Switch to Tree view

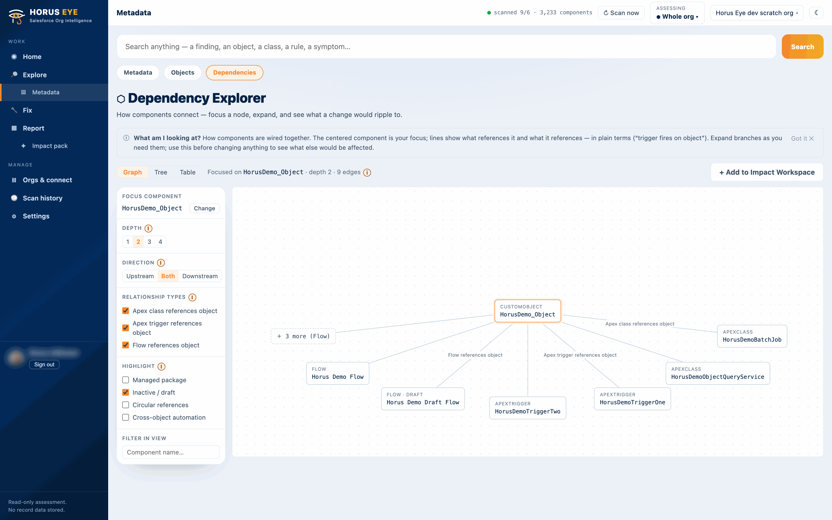(161, 172)
